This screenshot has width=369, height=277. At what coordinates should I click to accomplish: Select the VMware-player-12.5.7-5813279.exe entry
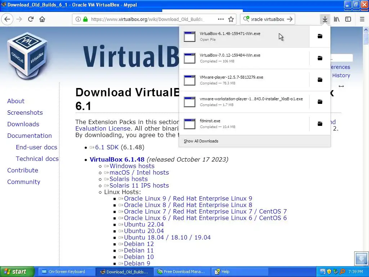(244, 80)
